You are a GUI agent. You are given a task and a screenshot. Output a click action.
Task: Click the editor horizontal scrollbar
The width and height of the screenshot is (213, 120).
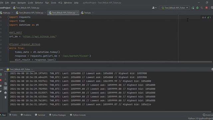click(110, 62)
